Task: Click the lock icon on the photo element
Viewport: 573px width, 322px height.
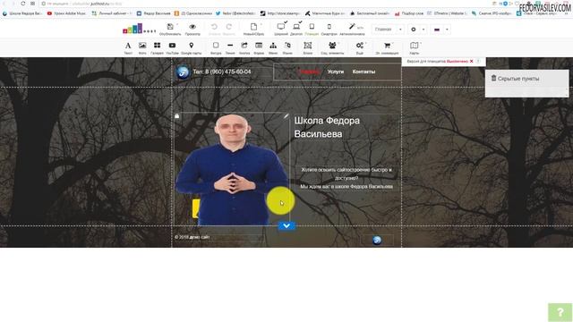Action: [x=177, y=116]
